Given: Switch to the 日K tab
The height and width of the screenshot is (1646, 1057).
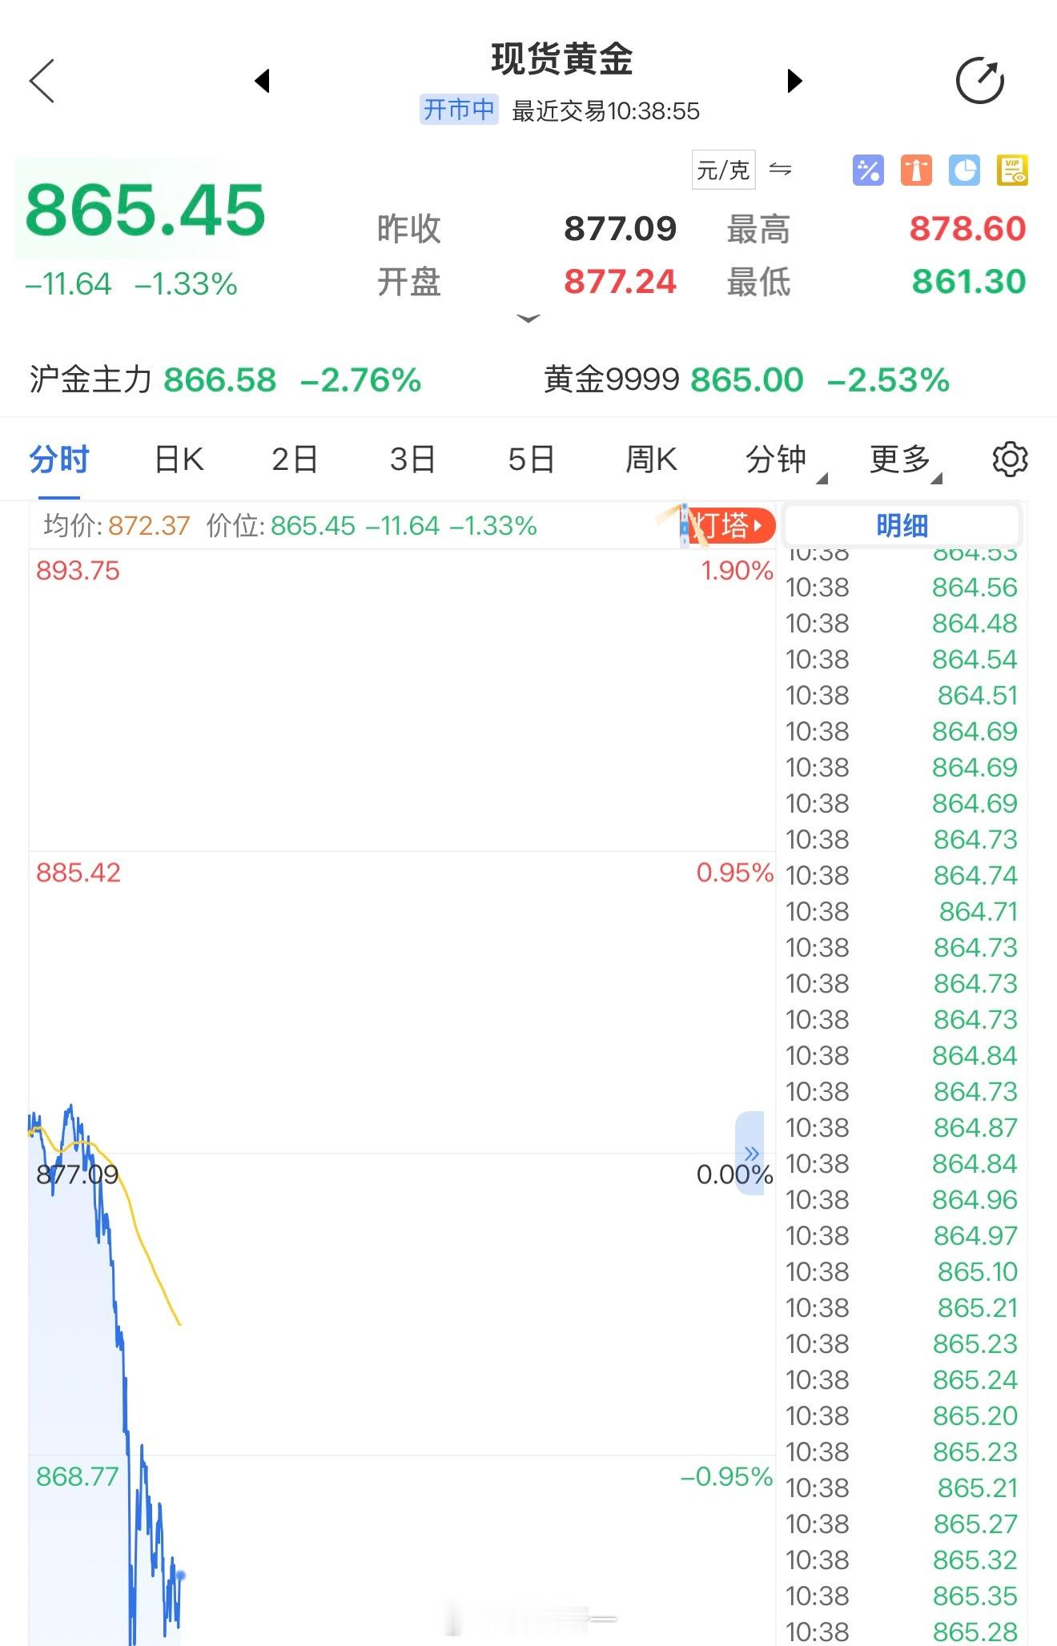Looking at the screenshot, I should 179,460.
